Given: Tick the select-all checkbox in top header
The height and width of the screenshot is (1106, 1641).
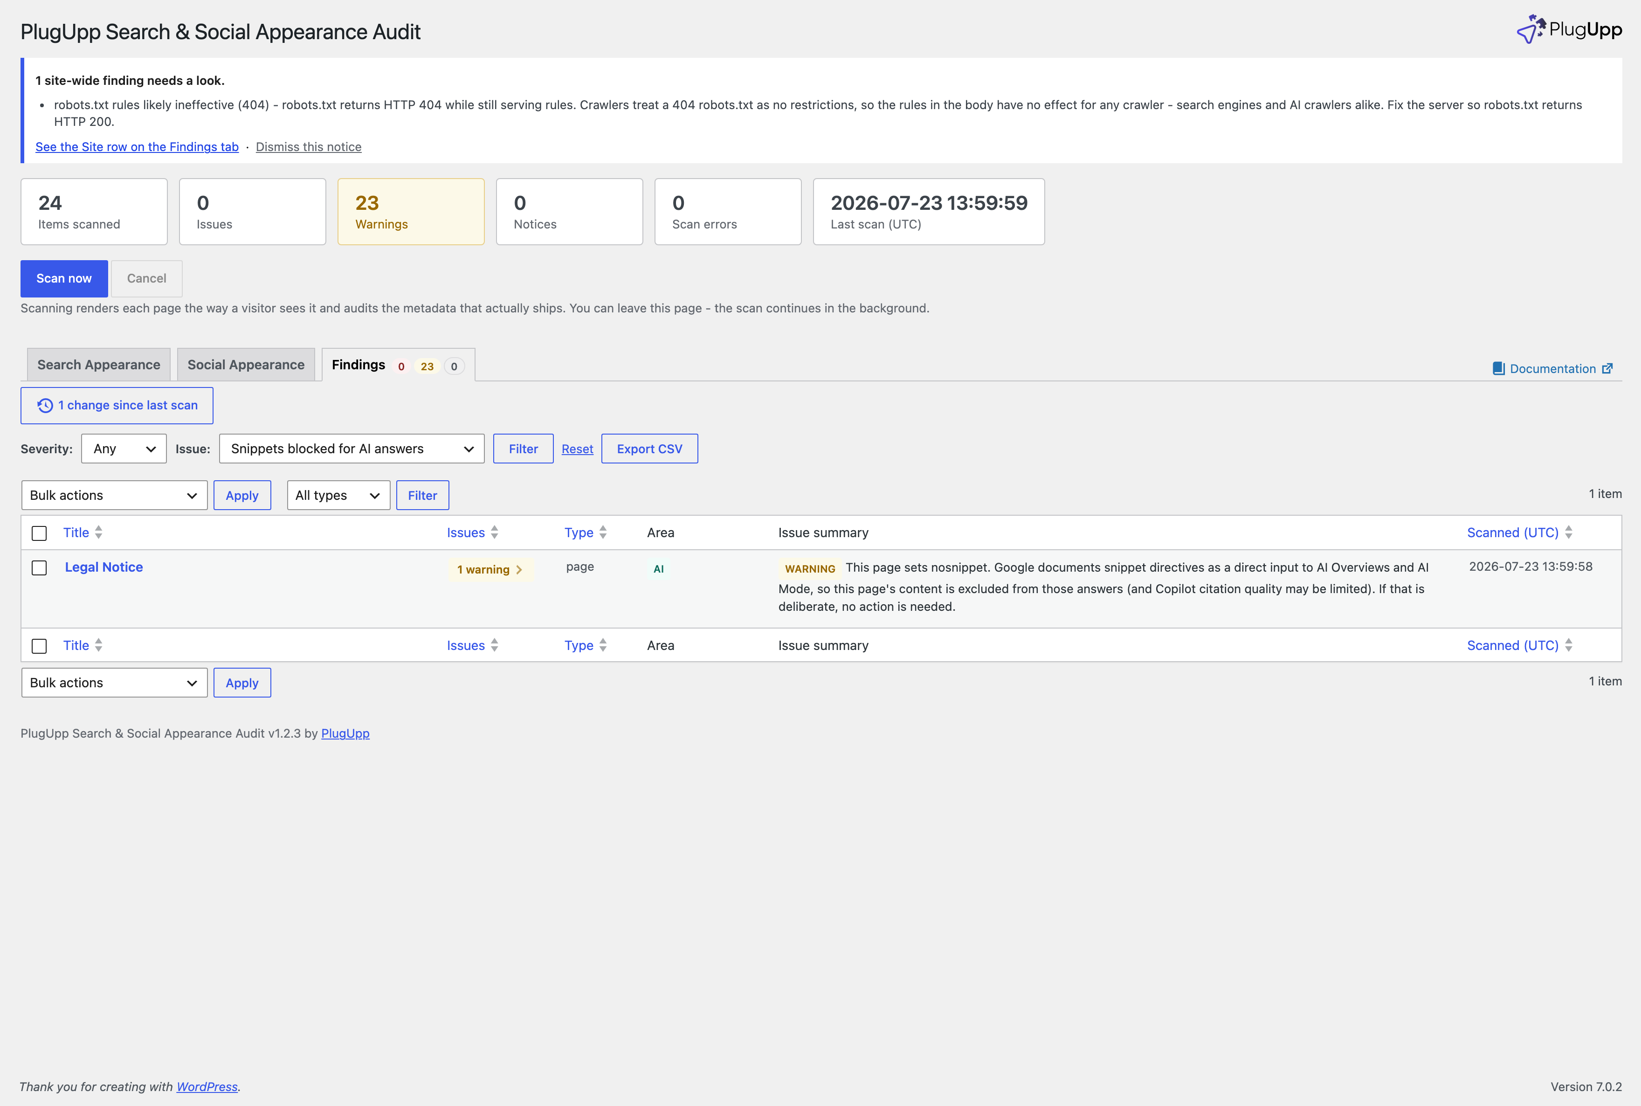Looking at the screenshot, I should point(40,533).
